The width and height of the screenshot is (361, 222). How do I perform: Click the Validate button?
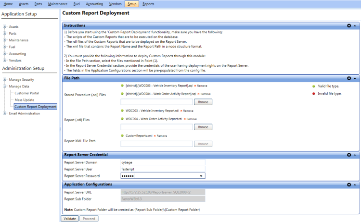69,219
